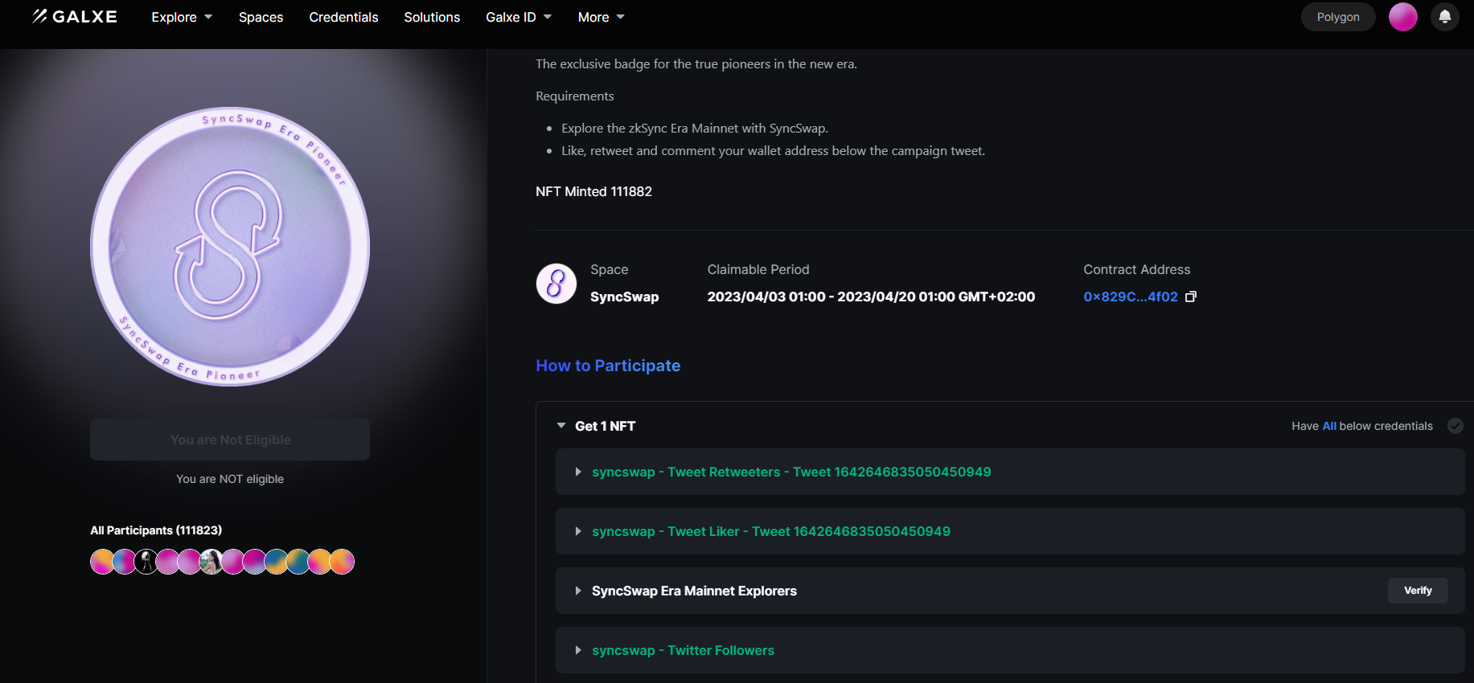Copy the contract address via copy icon
This screenshot has width=1474, height=683.
tap(1191, 297)
